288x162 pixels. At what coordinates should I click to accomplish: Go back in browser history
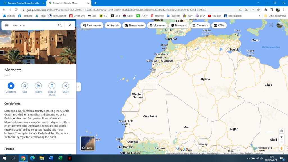pyautogui.click(x=4, y=10)
